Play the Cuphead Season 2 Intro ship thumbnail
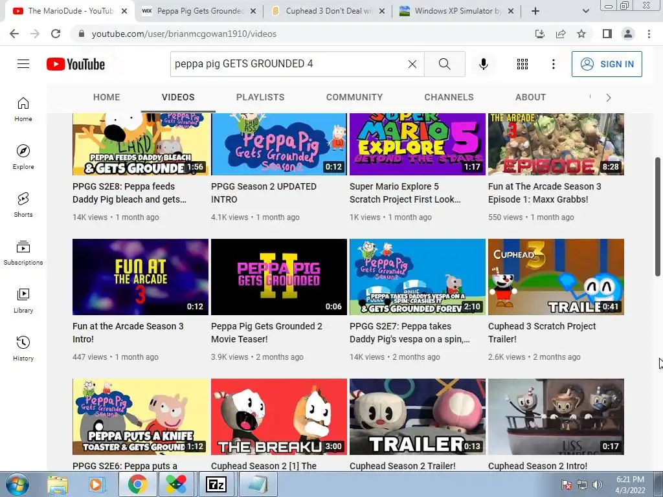663x497 pixels. (556, 417)
